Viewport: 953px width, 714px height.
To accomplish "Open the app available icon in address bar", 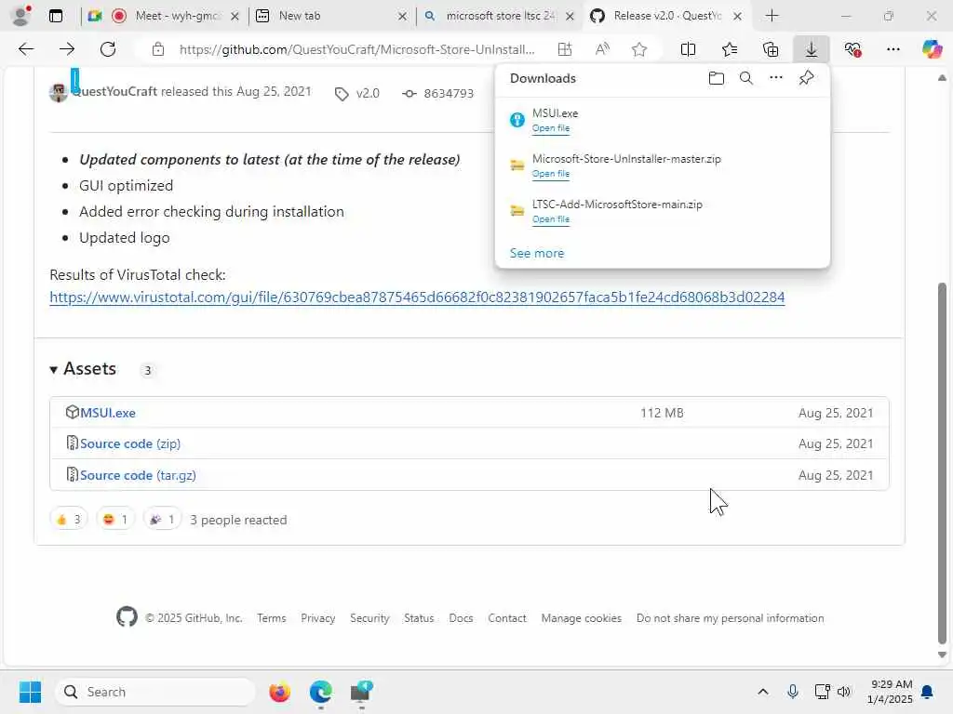I will click(x=565, y=49).
